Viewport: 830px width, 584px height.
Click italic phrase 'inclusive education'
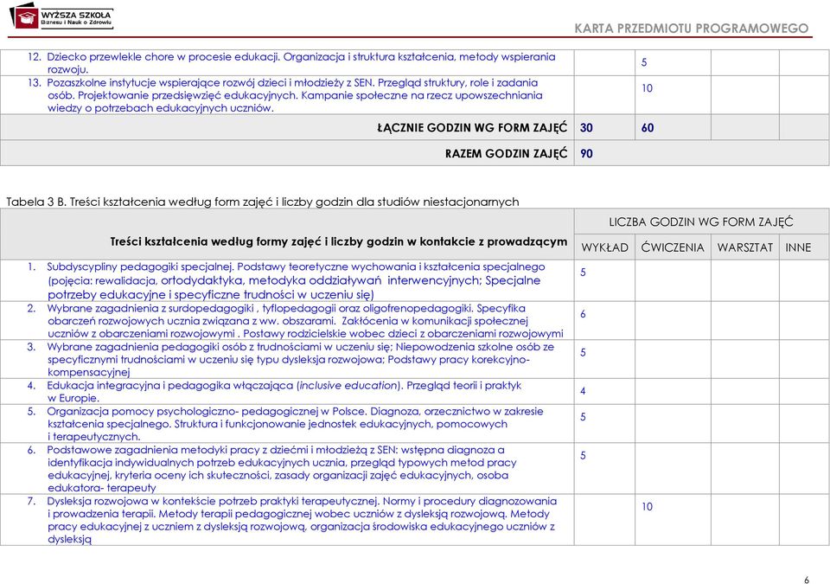click(348, 386)
